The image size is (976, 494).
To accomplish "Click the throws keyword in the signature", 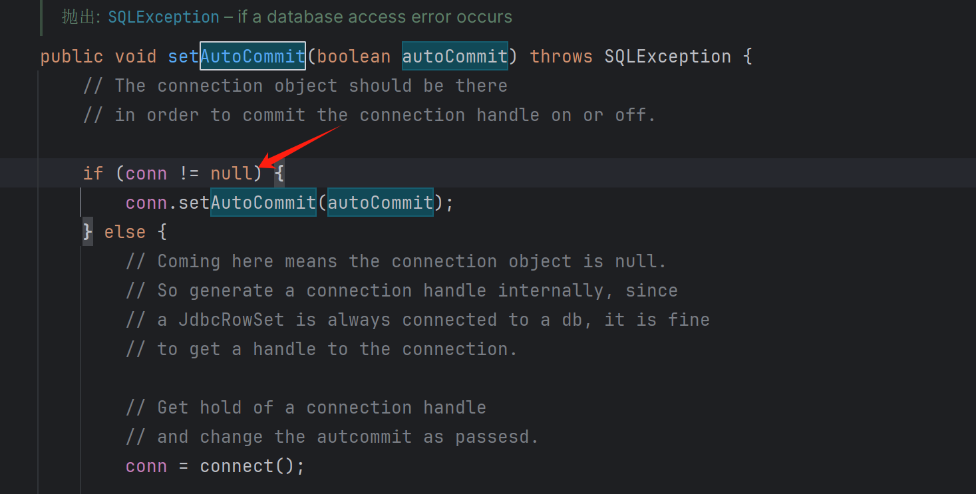I will (x=561, y=57).
